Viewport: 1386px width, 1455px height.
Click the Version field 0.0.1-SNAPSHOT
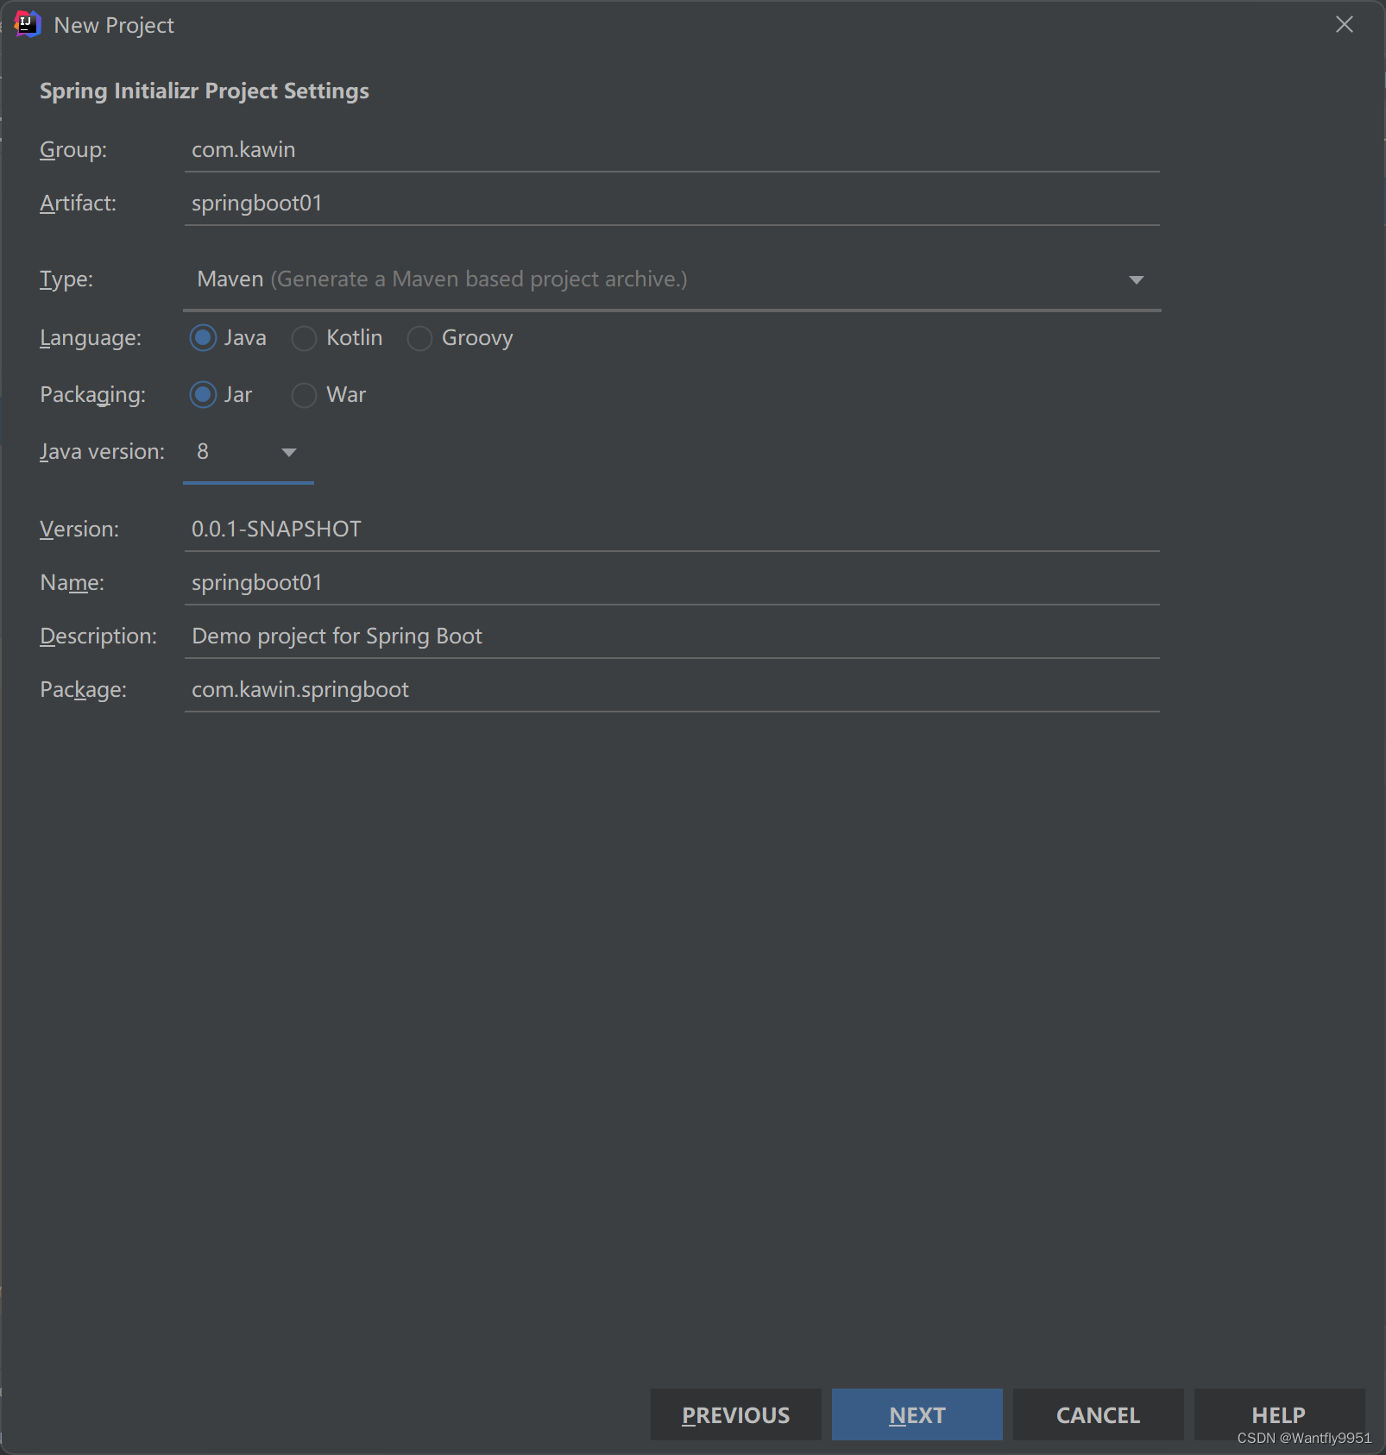tap(671, 530)
